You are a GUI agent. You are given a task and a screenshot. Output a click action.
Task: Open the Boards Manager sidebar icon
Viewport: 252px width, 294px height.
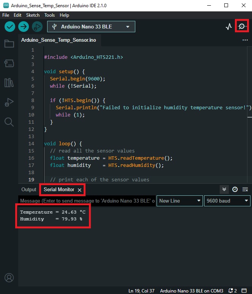[9, 63]
